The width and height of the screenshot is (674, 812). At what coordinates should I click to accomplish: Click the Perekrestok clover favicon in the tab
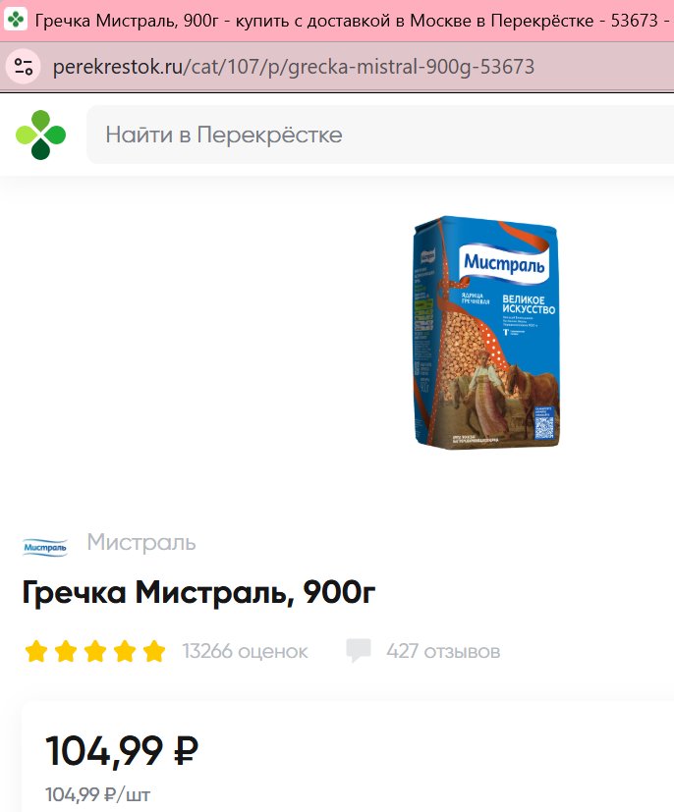pyautogui.click(x=16, y=20)
